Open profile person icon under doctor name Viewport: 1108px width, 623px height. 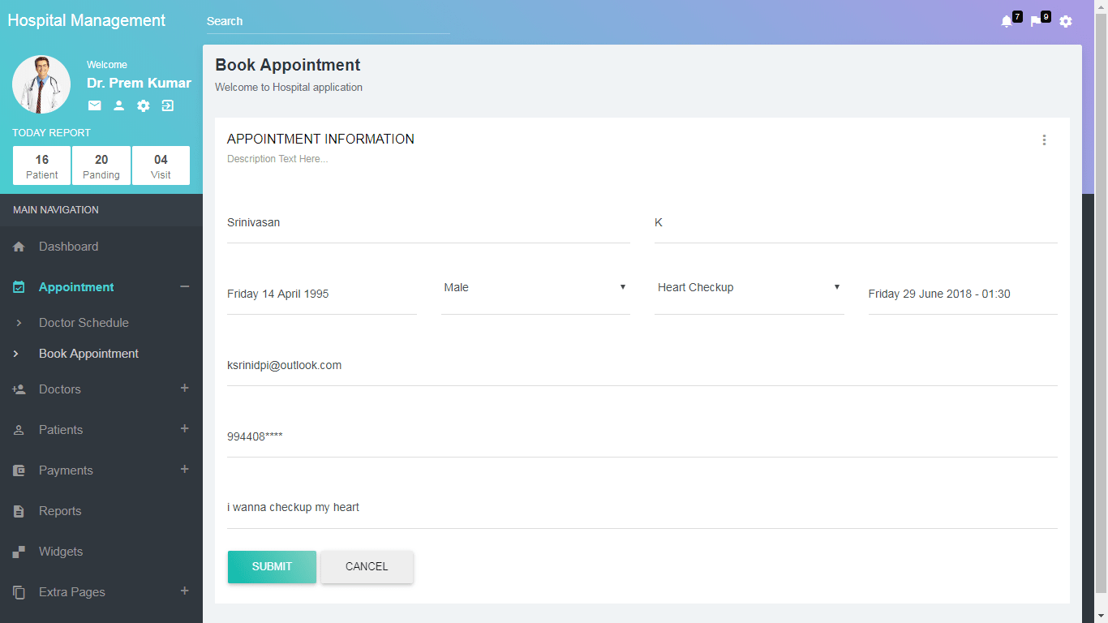(119, 105)
